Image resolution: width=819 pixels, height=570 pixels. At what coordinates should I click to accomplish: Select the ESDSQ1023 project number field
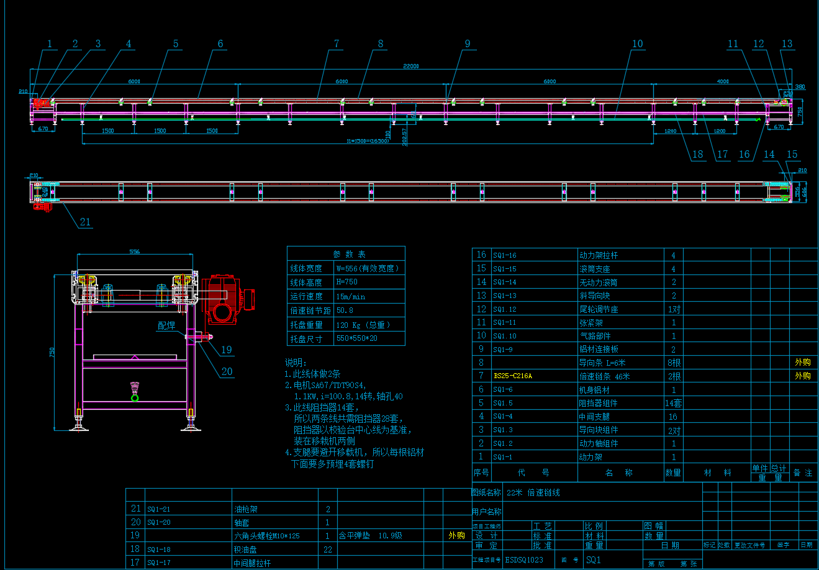click(524, 559)
